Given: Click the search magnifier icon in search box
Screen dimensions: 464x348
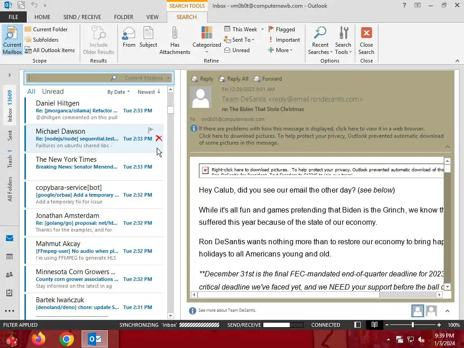Looking at the screenshot, I should click(x=114, y=78).
